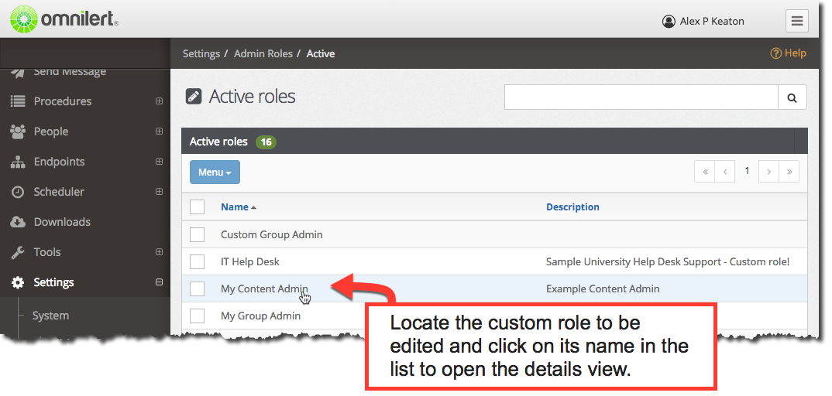832x396 pixels.
Task: Click inside the roles search field
Action: pos(641,97)
